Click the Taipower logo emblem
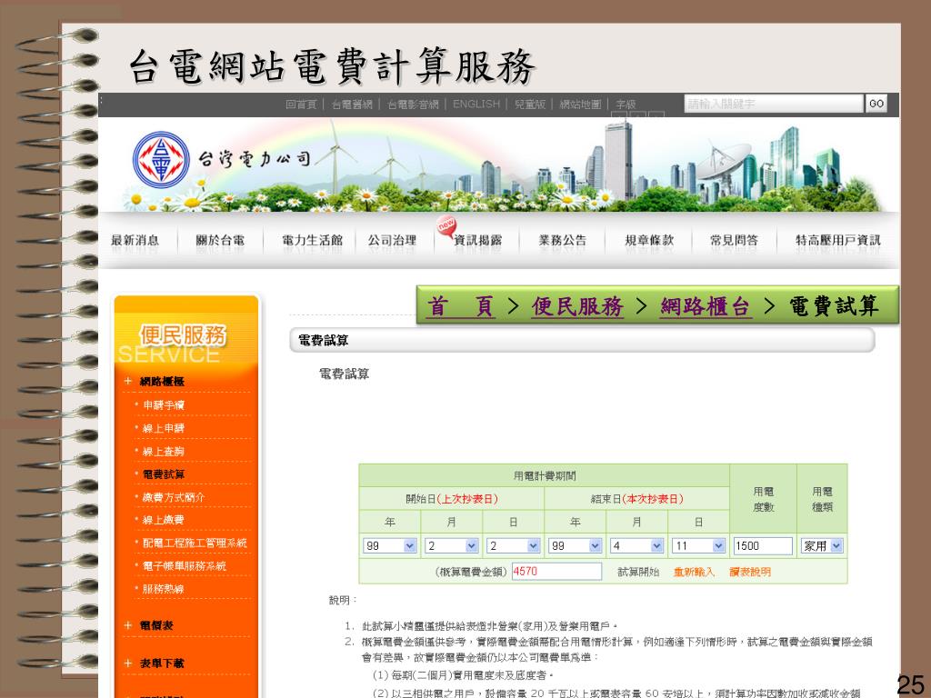 161,160
